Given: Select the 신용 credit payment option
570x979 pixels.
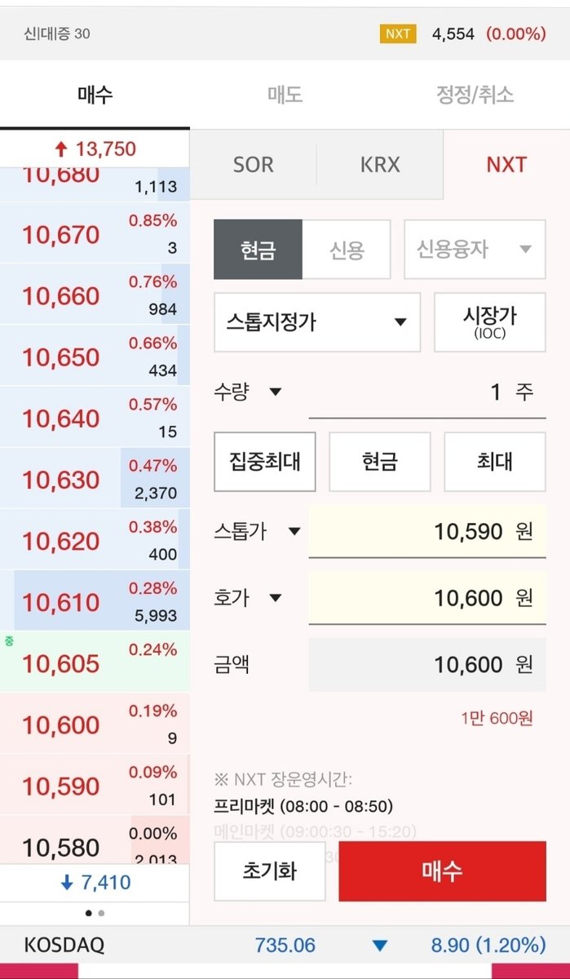Looking at the screenshot, I should (x=347, y=250).
